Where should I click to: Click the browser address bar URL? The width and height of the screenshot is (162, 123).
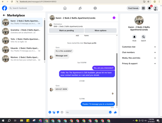pyautogui.click(x=38, y=2)
